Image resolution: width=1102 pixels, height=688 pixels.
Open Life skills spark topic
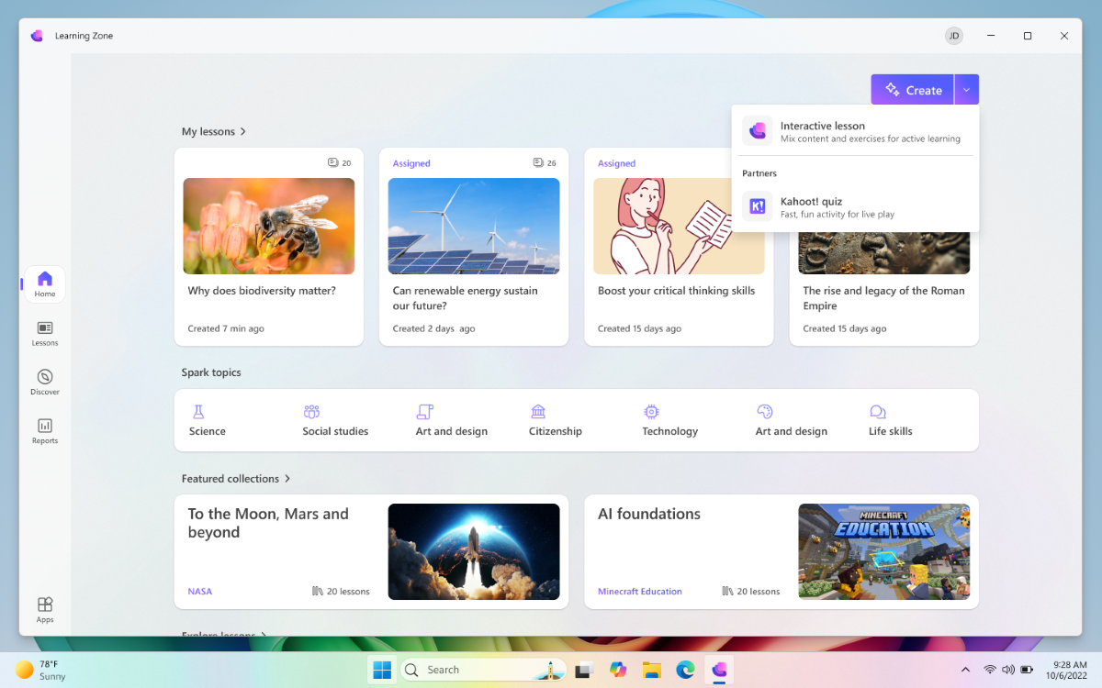point(891,420)
